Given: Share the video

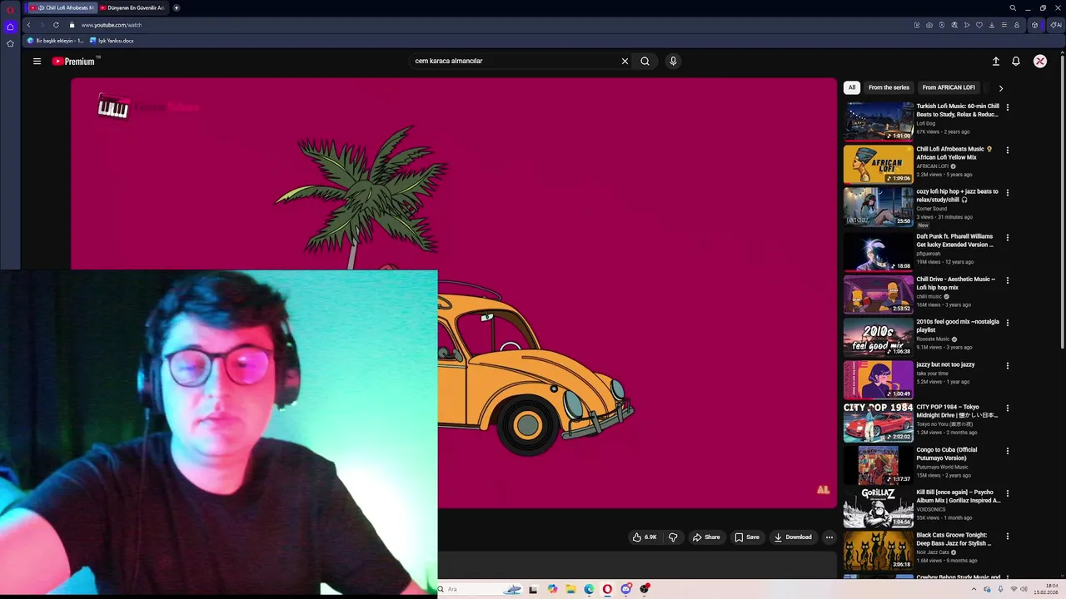Looking at the screenshot, I should click(x=706, y=537).
